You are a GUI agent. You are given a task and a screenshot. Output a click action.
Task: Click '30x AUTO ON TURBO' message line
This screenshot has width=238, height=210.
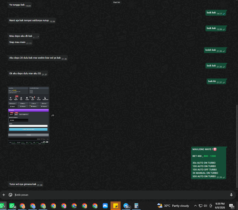point(204,163)
